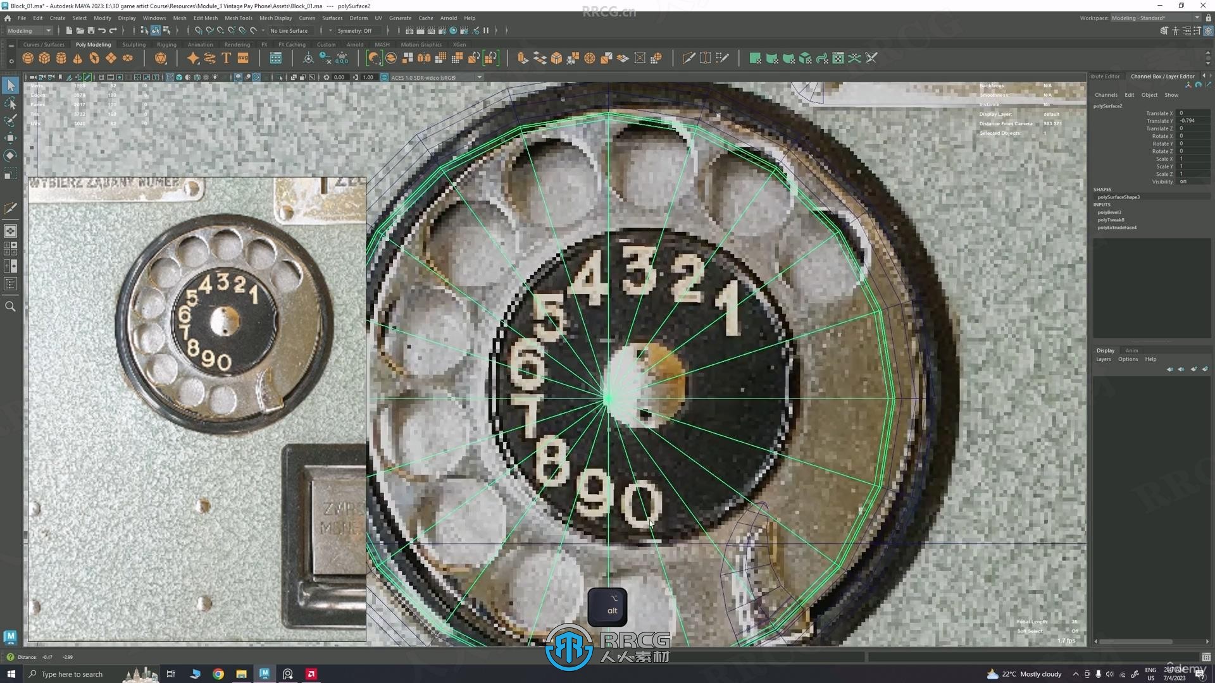Import SVG using the shelf icon
The height and width of the screenshot is (683, 1215).
[x=243, y=58]
